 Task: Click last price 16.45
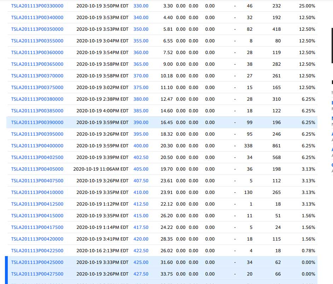pos(167,123)
